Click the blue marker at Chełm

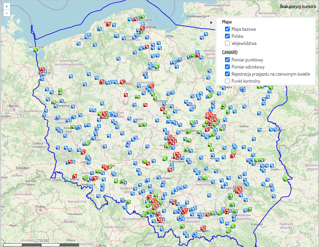(272, 166)
